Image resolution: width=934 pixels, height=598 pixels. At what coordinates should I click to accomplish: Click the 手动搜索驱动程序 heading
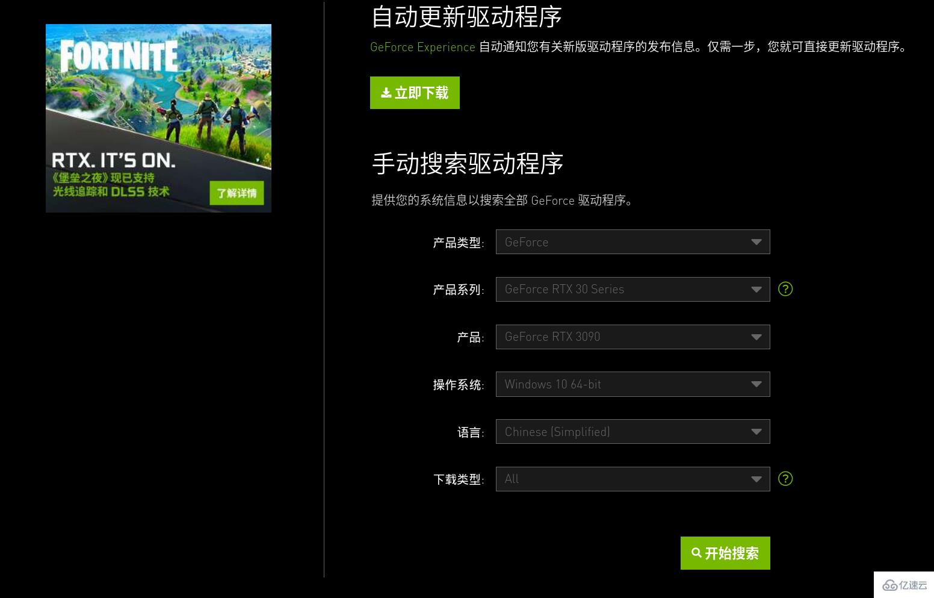(x=468, y=164)
